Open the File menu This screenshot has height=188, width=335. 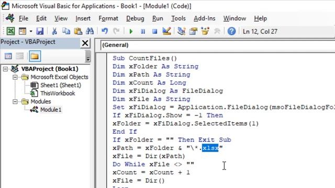(23, 19)
